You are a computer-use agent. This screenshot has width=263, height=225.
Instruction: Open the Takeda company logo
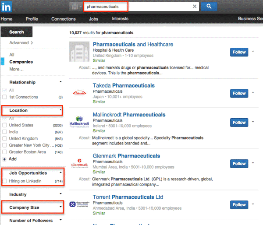pyautogui.click(x=79, y=93)
